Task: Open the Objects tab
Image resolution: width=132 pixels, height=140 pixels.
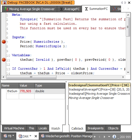Action: coord(113,128)
